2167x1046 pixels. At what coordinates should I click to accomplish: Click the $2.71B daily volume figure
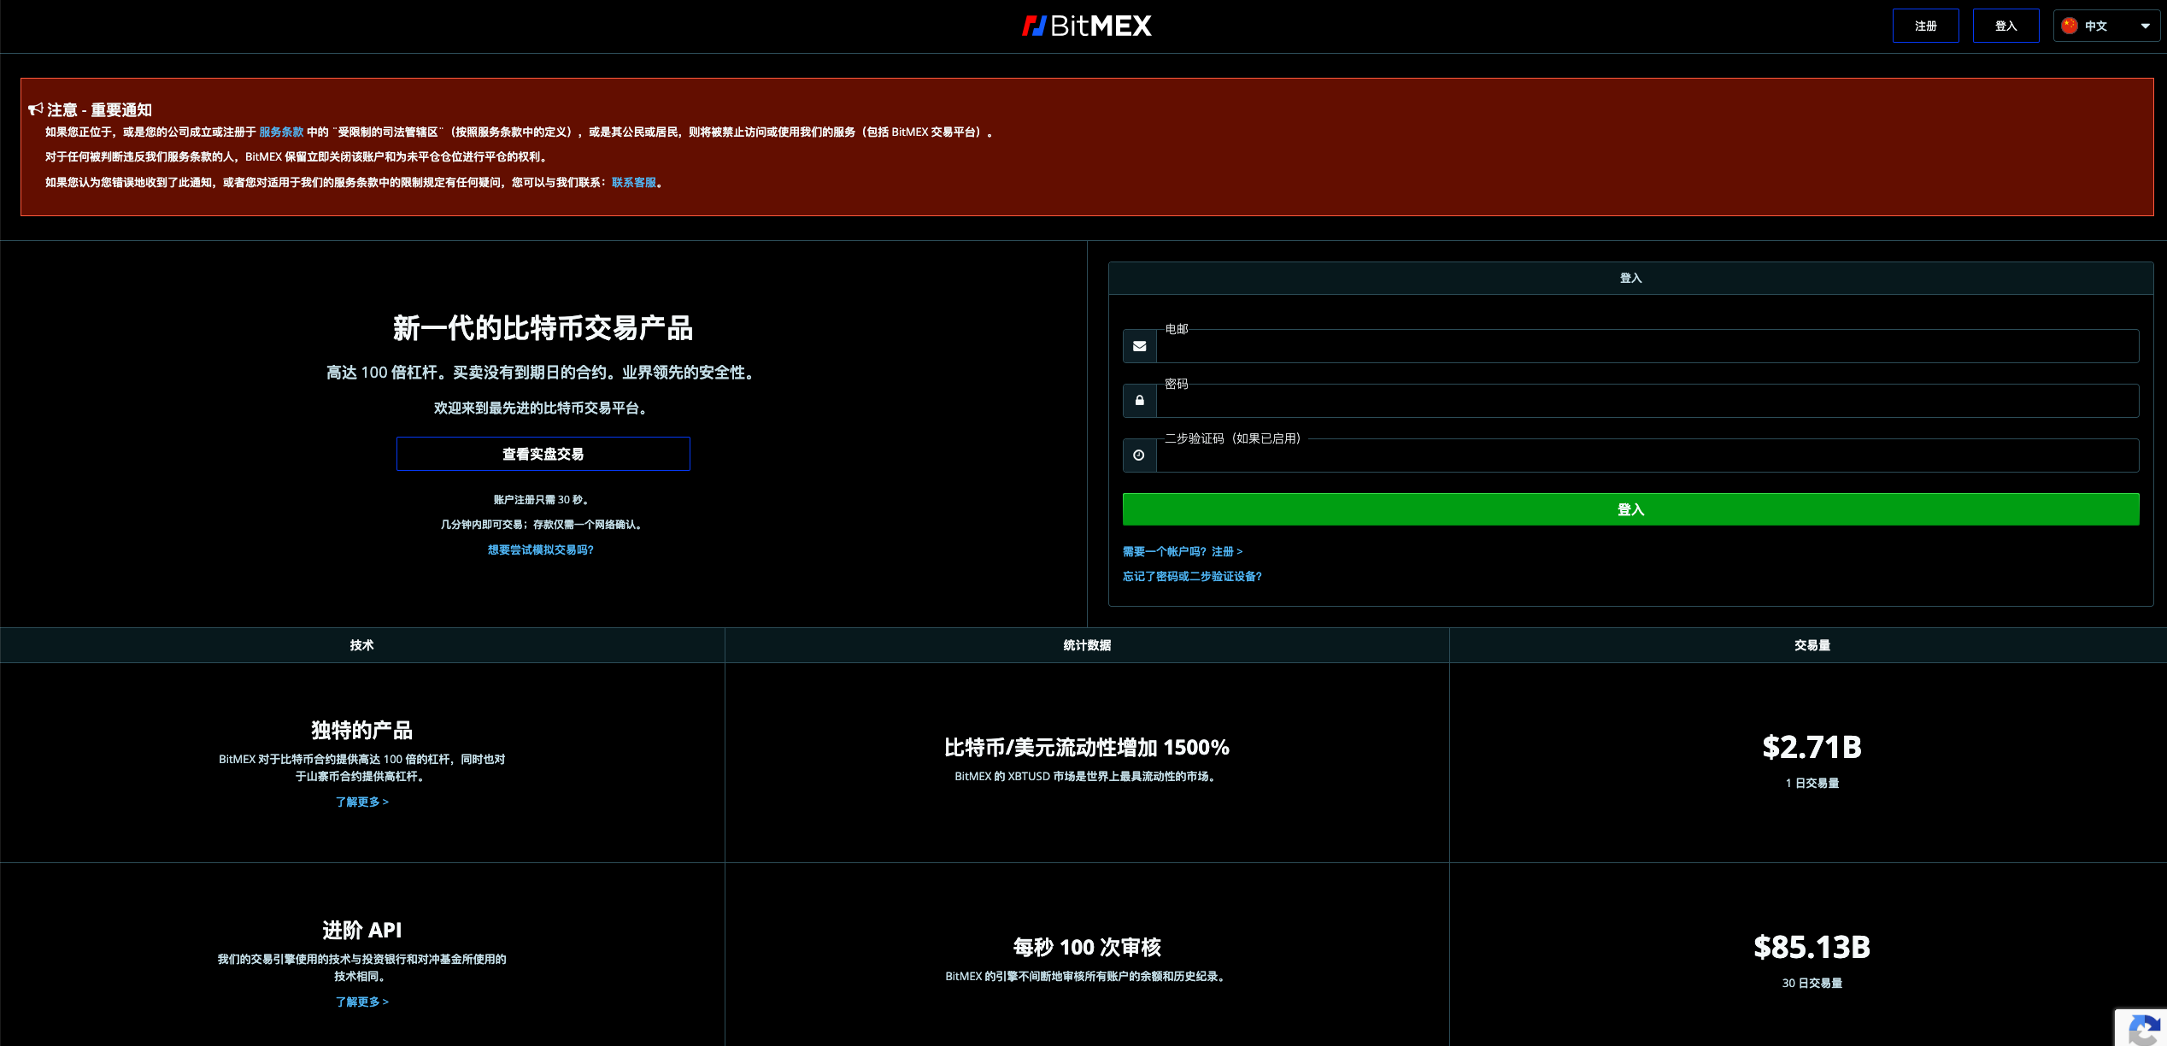pyautogui.click(x=1812, y=747)
